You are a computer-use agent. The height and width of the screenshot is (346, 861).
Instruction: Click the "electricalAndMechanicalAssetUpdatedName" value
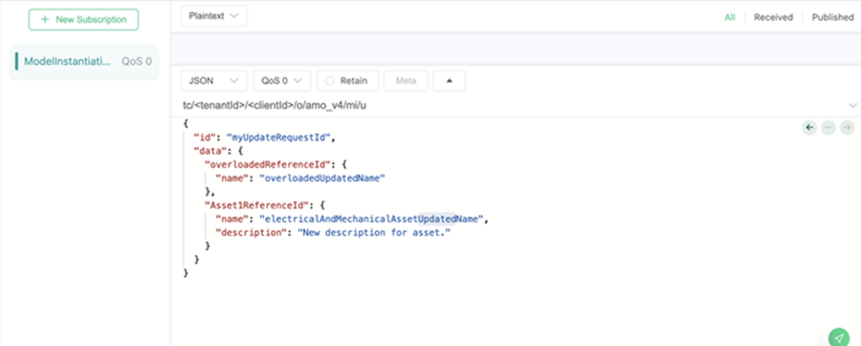pos(370,219)
